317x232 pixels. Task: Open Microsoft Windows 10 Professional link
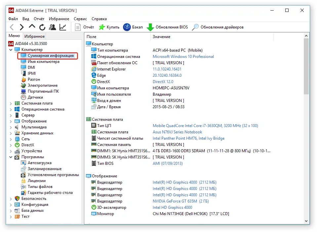183,57
